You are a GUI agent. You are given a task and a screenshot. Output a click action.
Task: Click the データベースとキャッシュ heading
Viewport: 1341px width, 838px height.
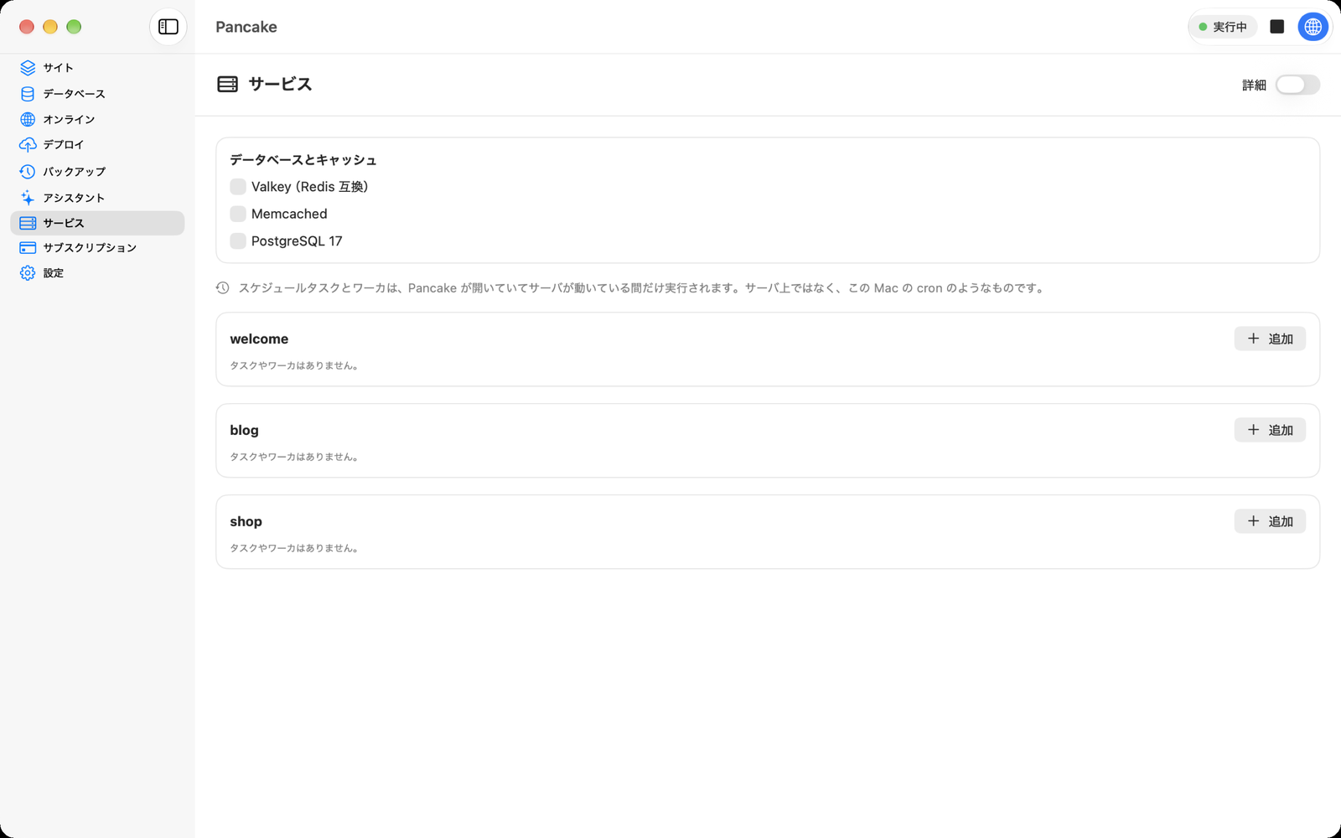[x=303, y=160]
